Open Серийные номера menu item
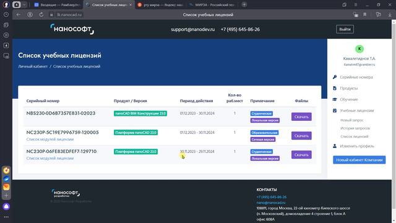This screenshot has width=396, height=223. [356, 77]
